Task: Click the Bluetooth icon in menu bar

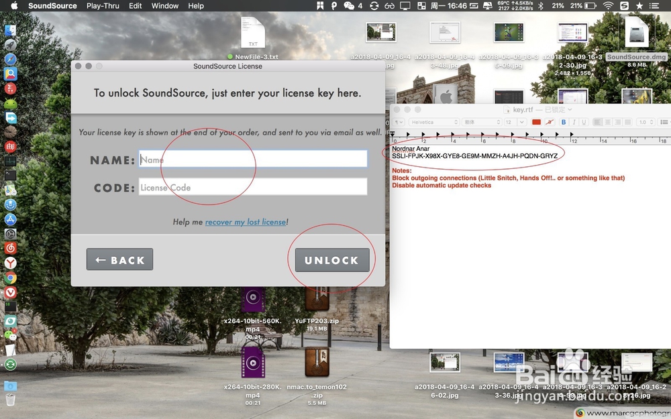Action: click(x=541, y=5)
